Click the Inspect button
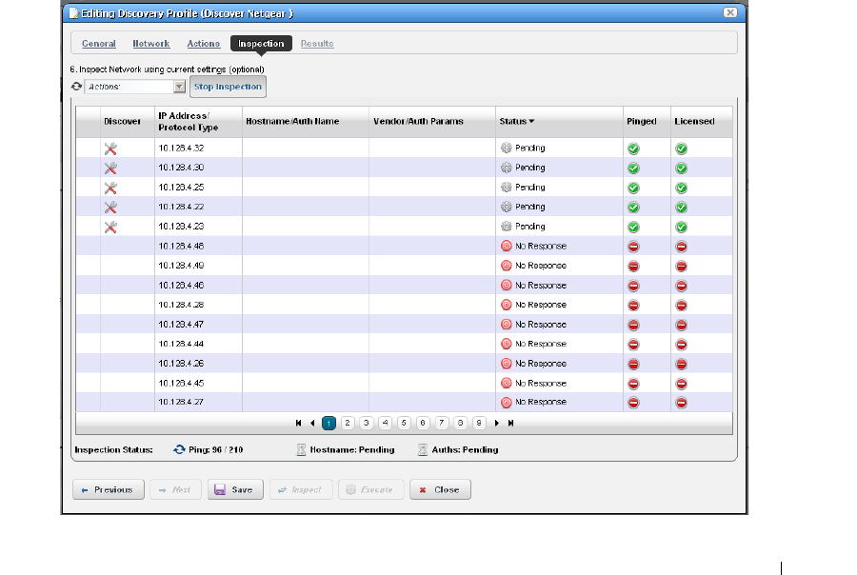 (301, 489)
